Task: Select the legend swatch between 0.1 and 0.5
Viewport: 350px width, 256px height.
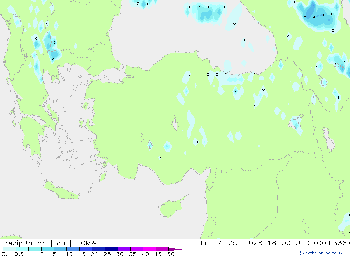Action: click(9, 249)
